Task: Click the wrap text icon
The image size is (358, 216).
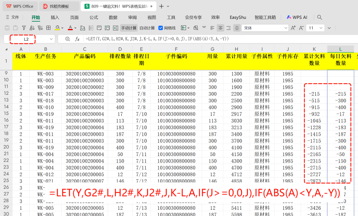Action: pyautogui.click(x=99, y=28)
